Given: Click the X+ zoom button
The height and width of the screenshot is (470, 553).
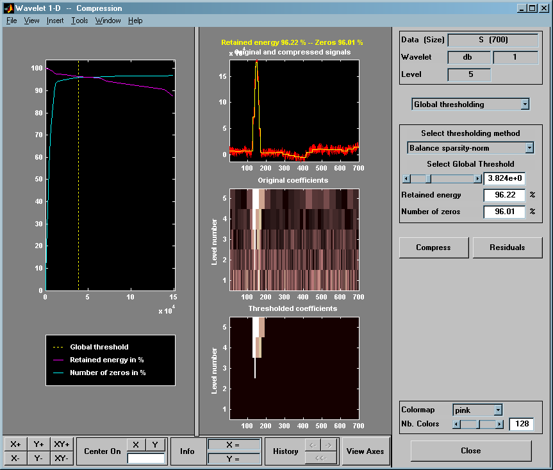Looking at the screenshot, I should pyautogui.click(x=15, y=444).
